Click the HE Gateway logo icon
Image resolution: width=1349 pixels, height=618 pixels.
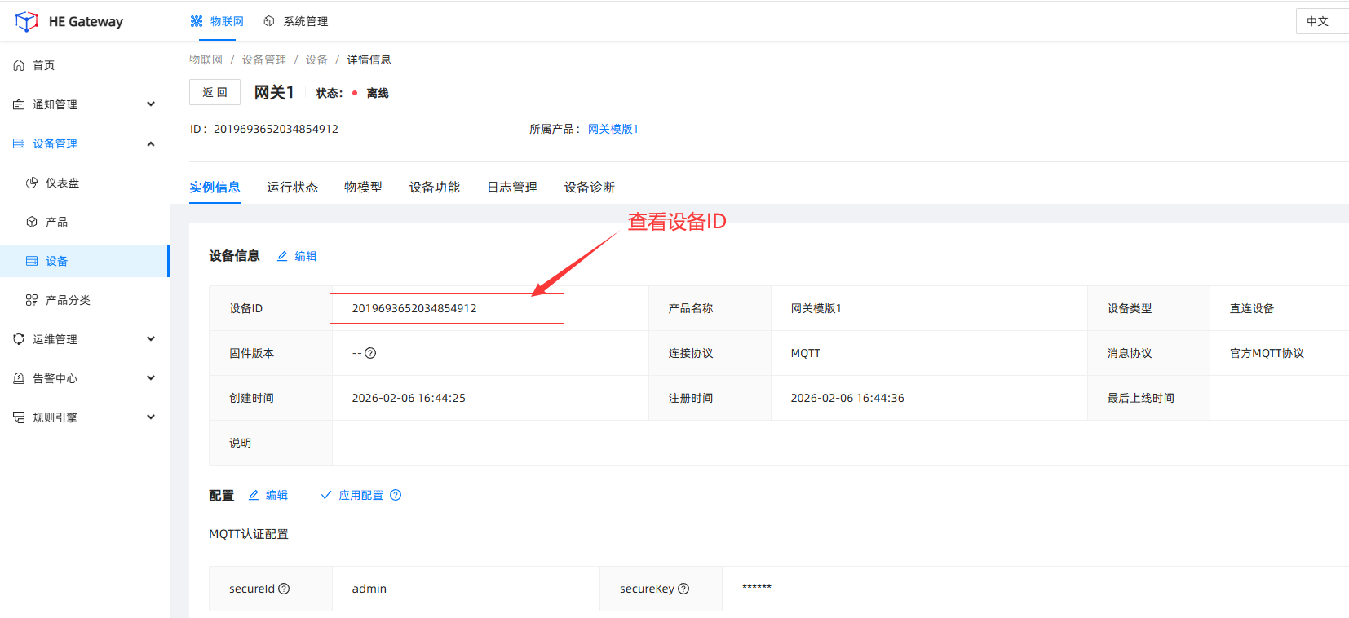[x=26, y=21]
